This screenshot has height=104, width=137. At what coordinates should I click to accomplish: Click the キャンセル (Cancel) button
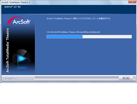click(x=126, y=78)
